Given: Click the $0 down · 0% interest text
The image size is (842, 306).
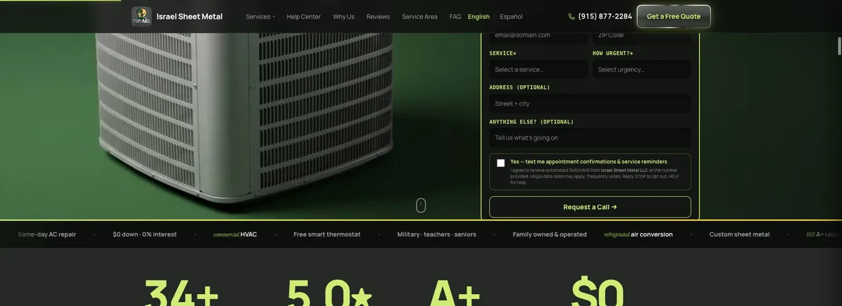Looking at the screenshot, I should (145, 234).
